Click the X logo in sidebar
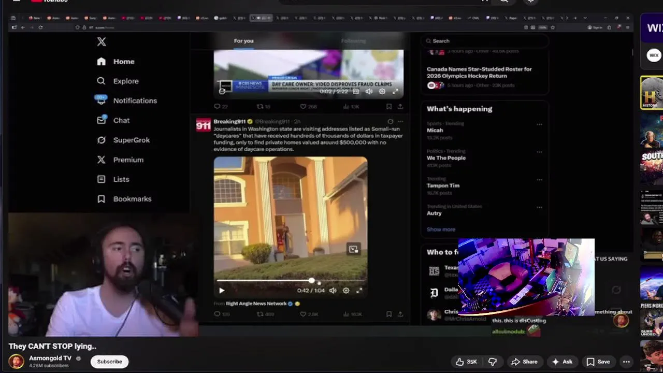 tap(102, 42)
